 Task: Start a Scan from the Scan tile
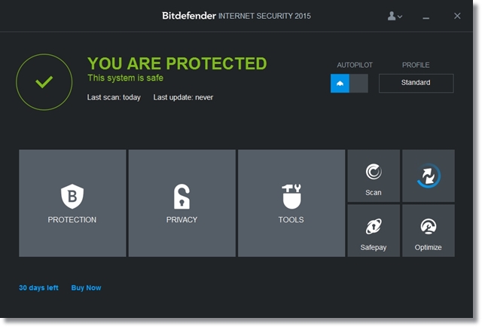point(374,176)
